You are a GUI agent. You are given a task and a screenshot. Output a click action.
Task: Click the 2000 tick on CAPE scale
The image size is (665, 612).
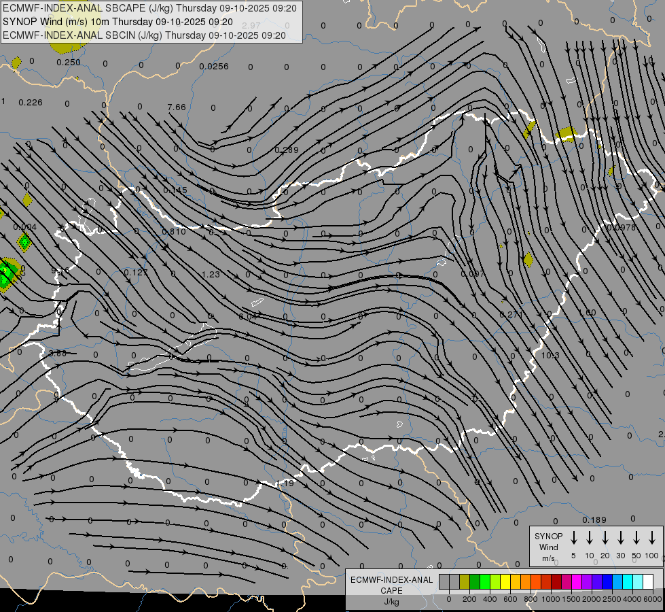pos(591,599)
